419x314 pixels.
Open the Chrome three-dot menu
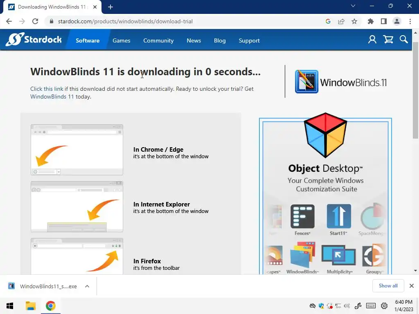pos(410,21)
